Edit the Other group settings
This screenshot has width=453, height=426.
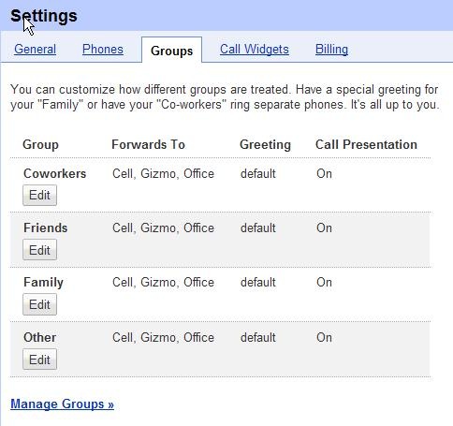point(39,360)
